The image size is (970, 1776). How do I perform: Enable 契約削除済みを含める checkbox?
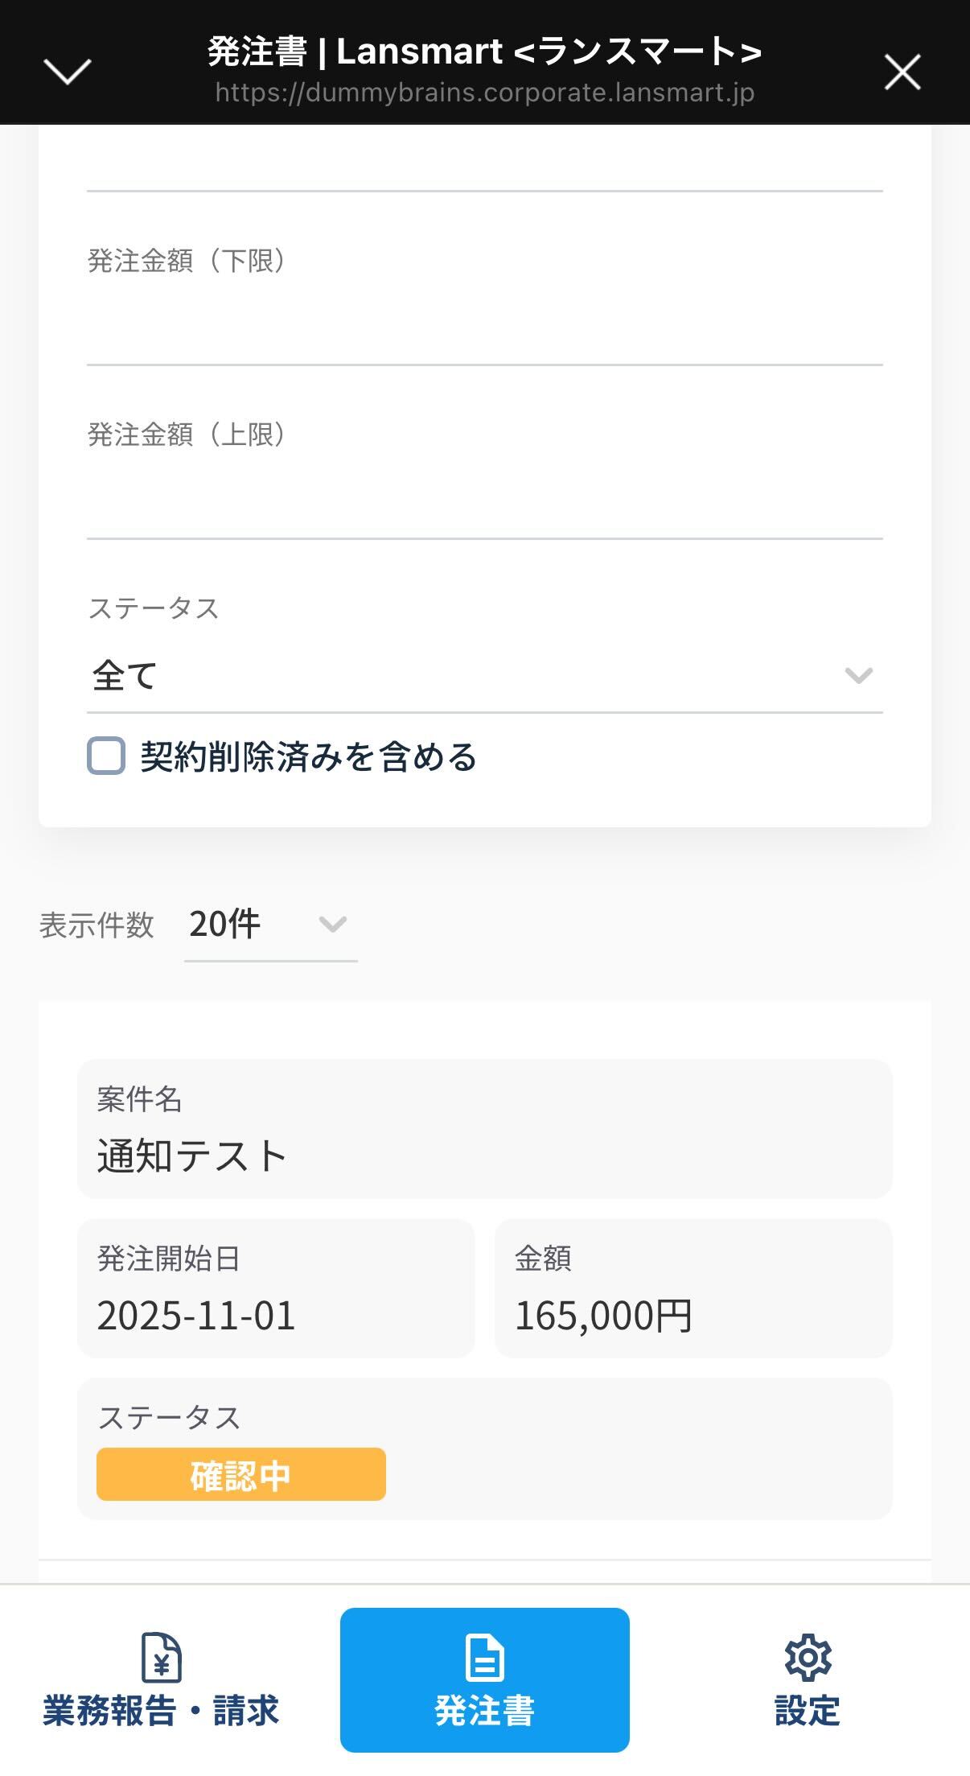point(106,756)
